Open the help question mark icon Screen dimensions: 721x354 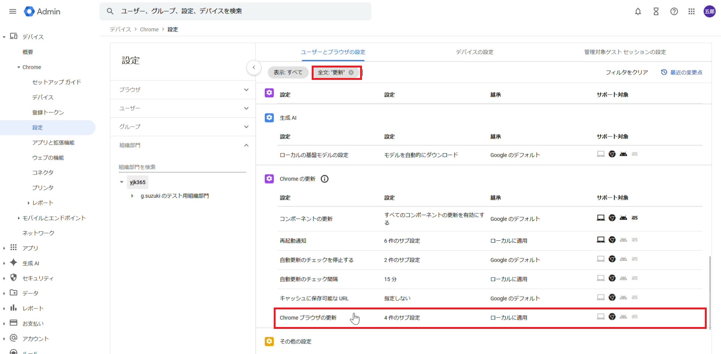click(x=674, y=12)
